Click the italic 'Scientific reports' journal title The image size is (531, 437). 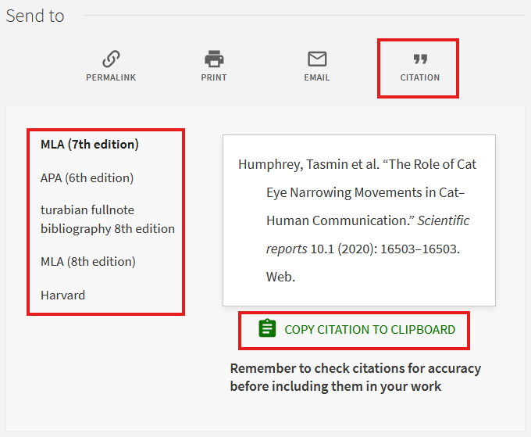(368, 235)
